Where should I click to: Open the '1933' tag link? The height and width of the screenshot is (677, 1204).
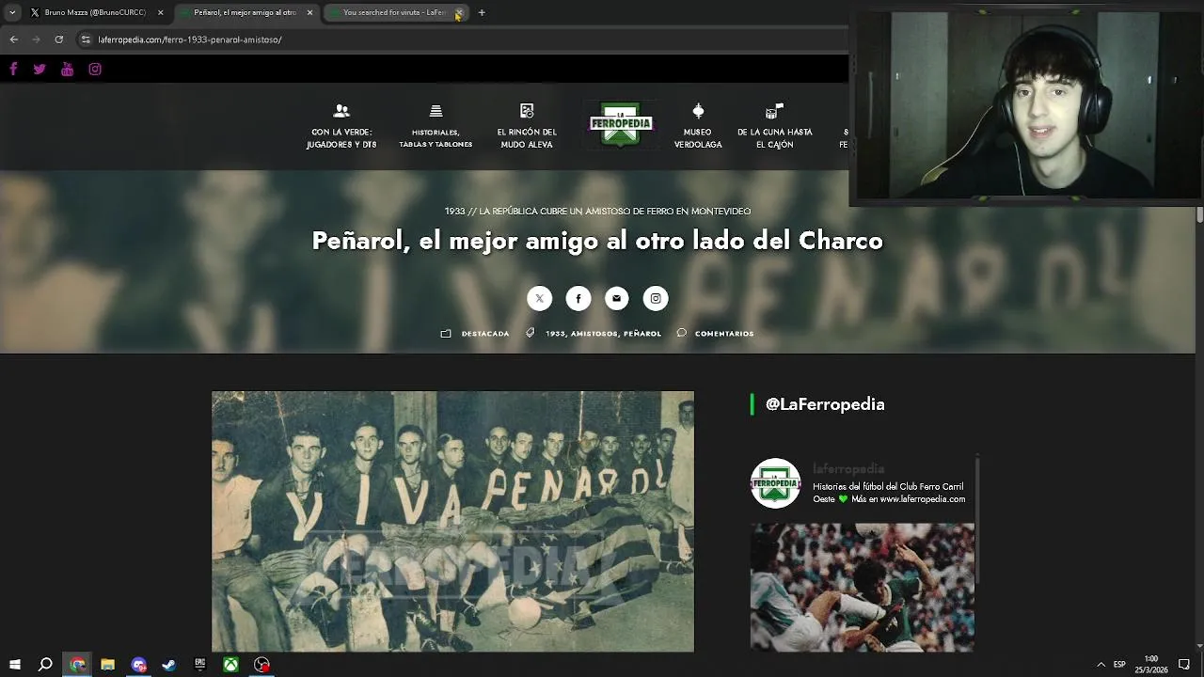(x=555, y=334)
